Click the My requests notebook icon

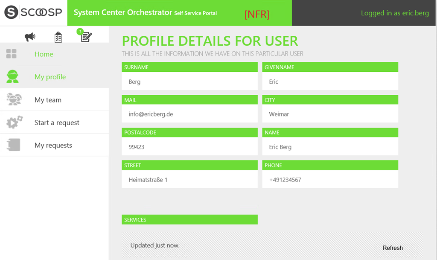click(14, 145)
